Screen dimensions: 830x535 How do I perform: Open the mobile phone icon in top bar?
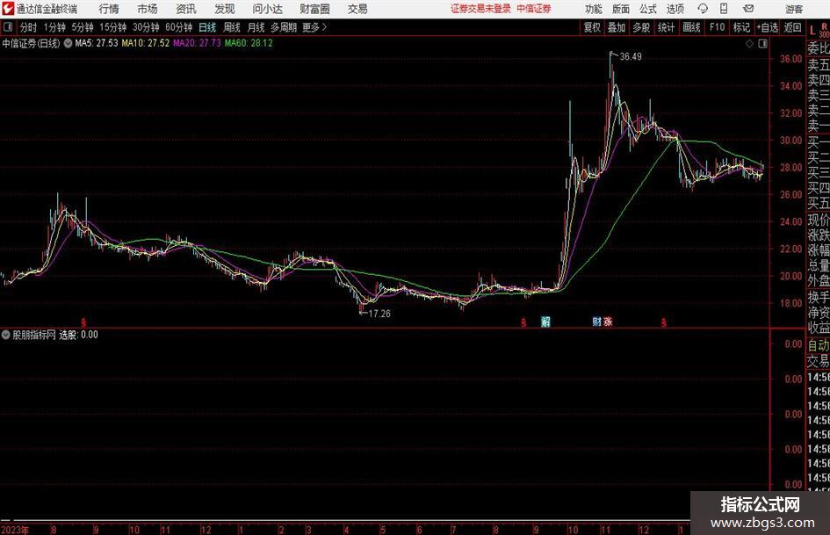point(724,9)
